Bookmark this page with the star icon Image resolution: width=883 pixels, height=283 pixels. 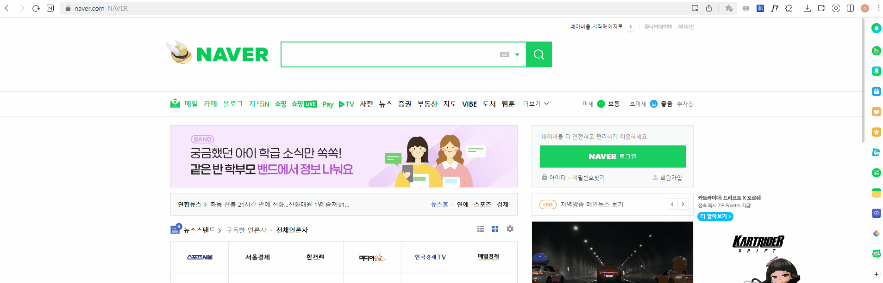[x=729, y=8]
